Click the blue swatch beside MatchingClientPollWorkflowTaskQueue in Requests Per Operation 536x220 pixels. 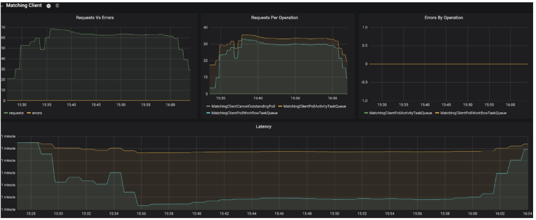[x=208, y=113]
